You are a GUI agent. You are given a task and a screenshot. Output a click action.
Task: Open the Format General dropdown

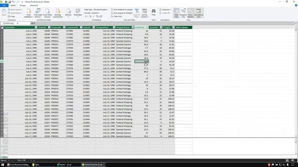pos(92,13)
